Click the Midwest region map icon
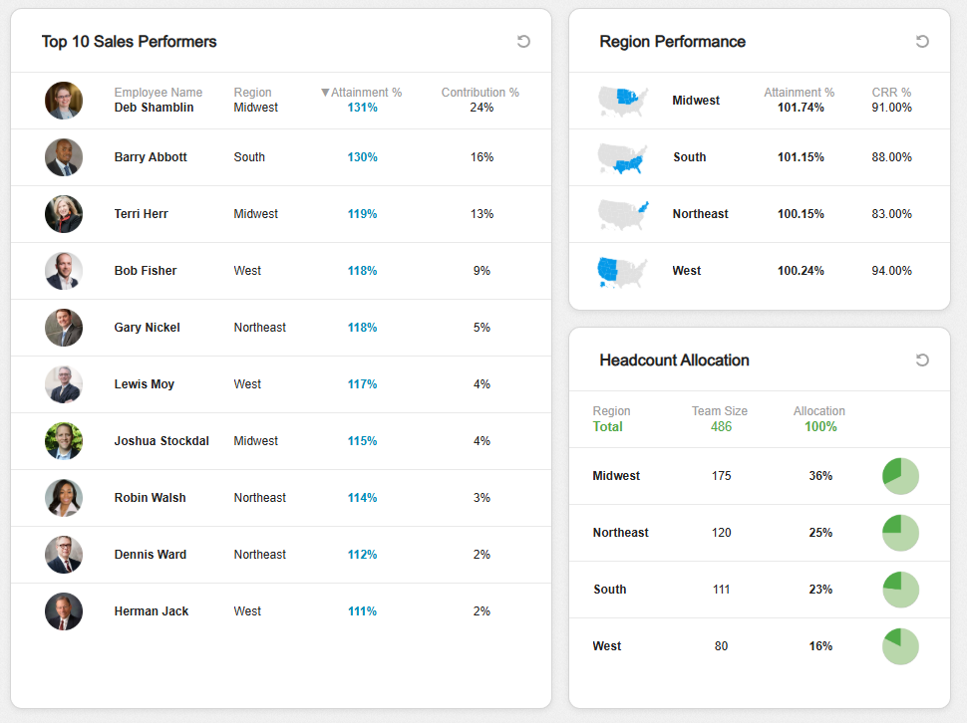Screen dimensions: 967x723 point(623,101)
